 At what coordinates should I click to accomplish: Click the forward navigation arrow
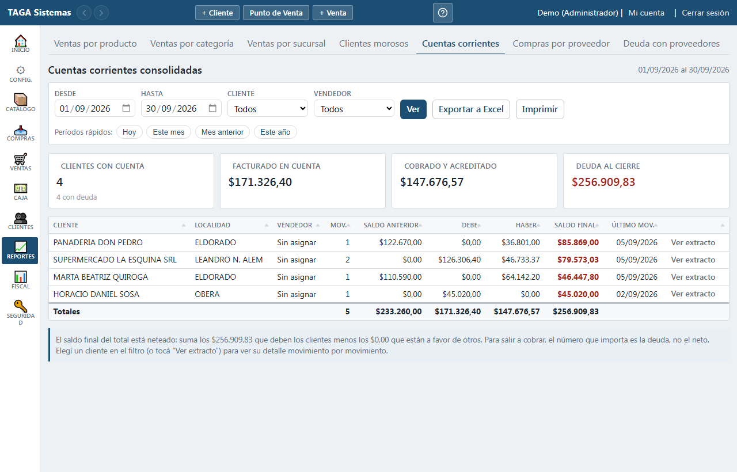click(x=101, y=13)
